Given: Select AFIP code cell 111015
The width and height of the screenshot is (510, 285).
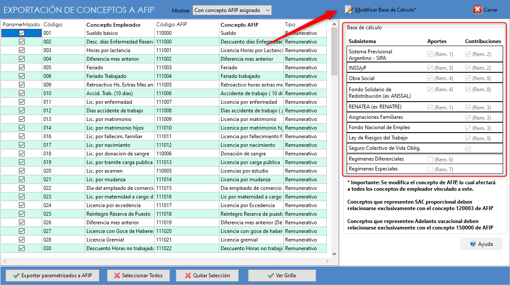Looking at the screenshot, I should coord(187,188).
